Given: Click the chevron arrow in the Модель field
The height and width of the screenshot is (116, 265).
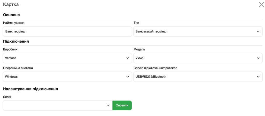Looking at the screenshot, I should [x=258, y=58].
